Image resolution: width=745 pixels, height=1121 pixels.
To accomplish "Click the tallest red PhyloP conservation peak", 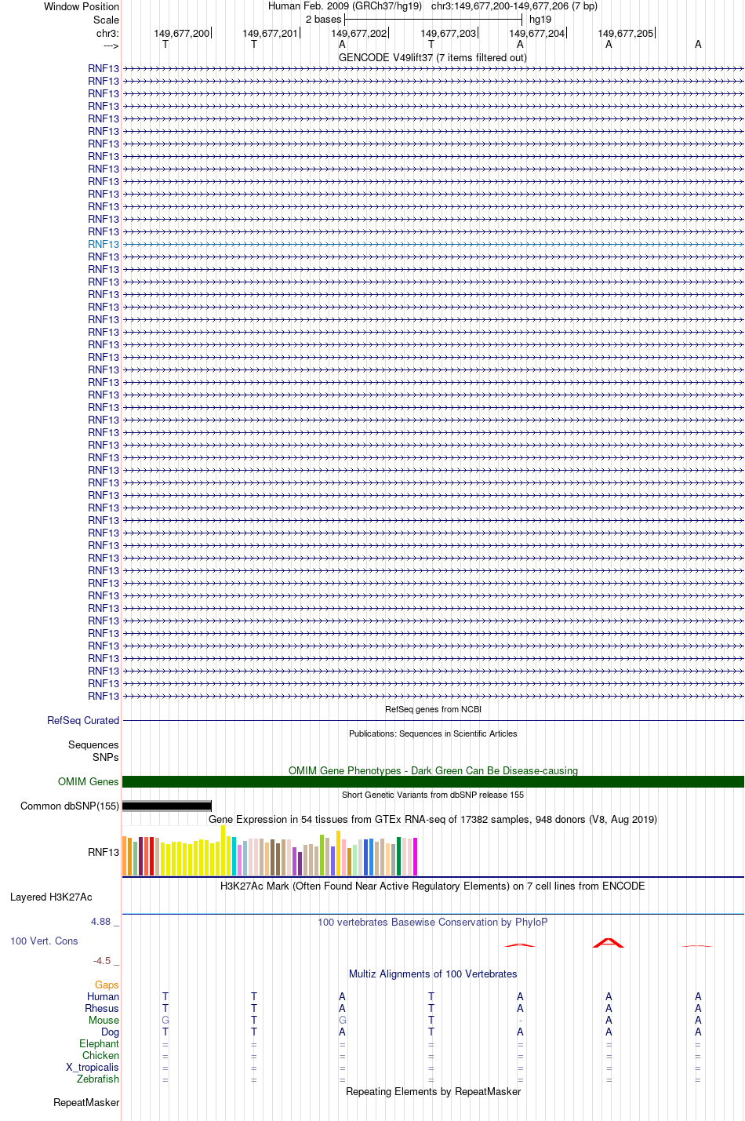I will (x=608, y=942).
